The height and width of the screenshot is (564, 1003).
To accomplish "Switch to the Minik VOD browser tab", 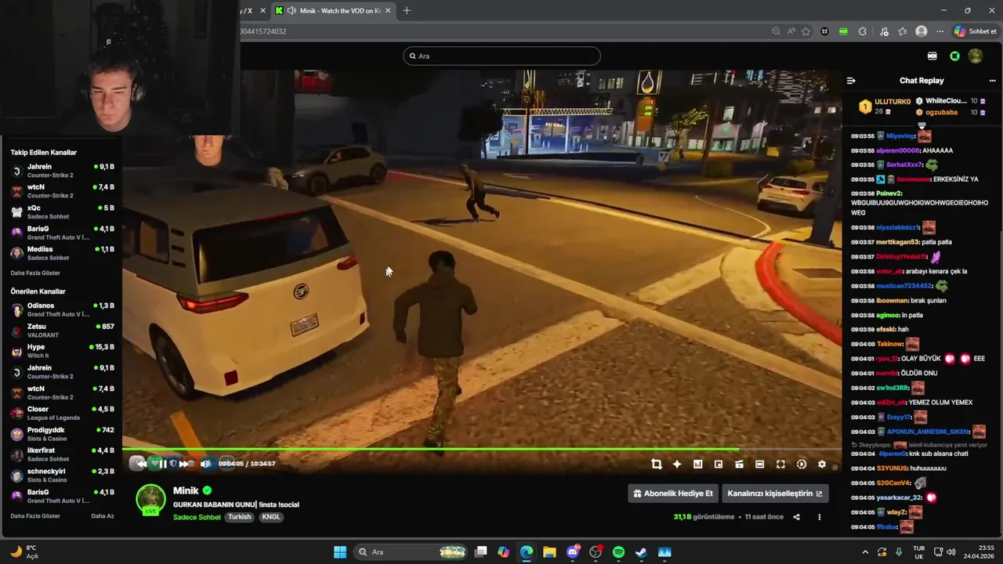I will tap(332, 11).
